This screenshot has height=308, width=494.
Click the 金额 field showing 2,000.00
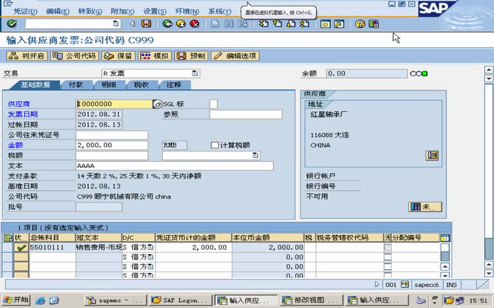(112, 145)
